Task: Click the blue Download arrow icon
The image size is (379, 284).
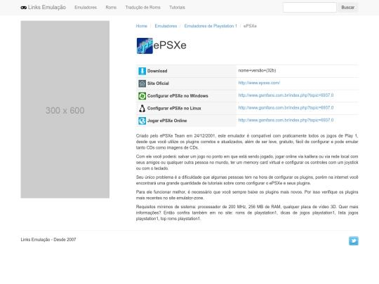Action: click(142, 71)
